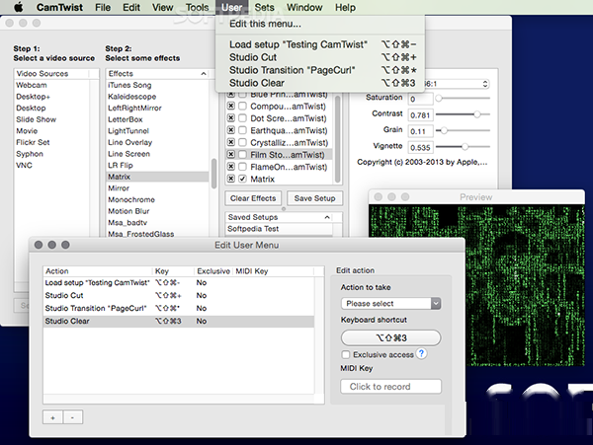Uncheck the Matrix effect checkbox
593x445 pixels.
click(x=243, y=179)
